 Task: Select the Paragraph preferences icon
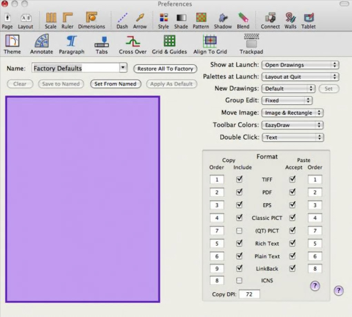72,45
